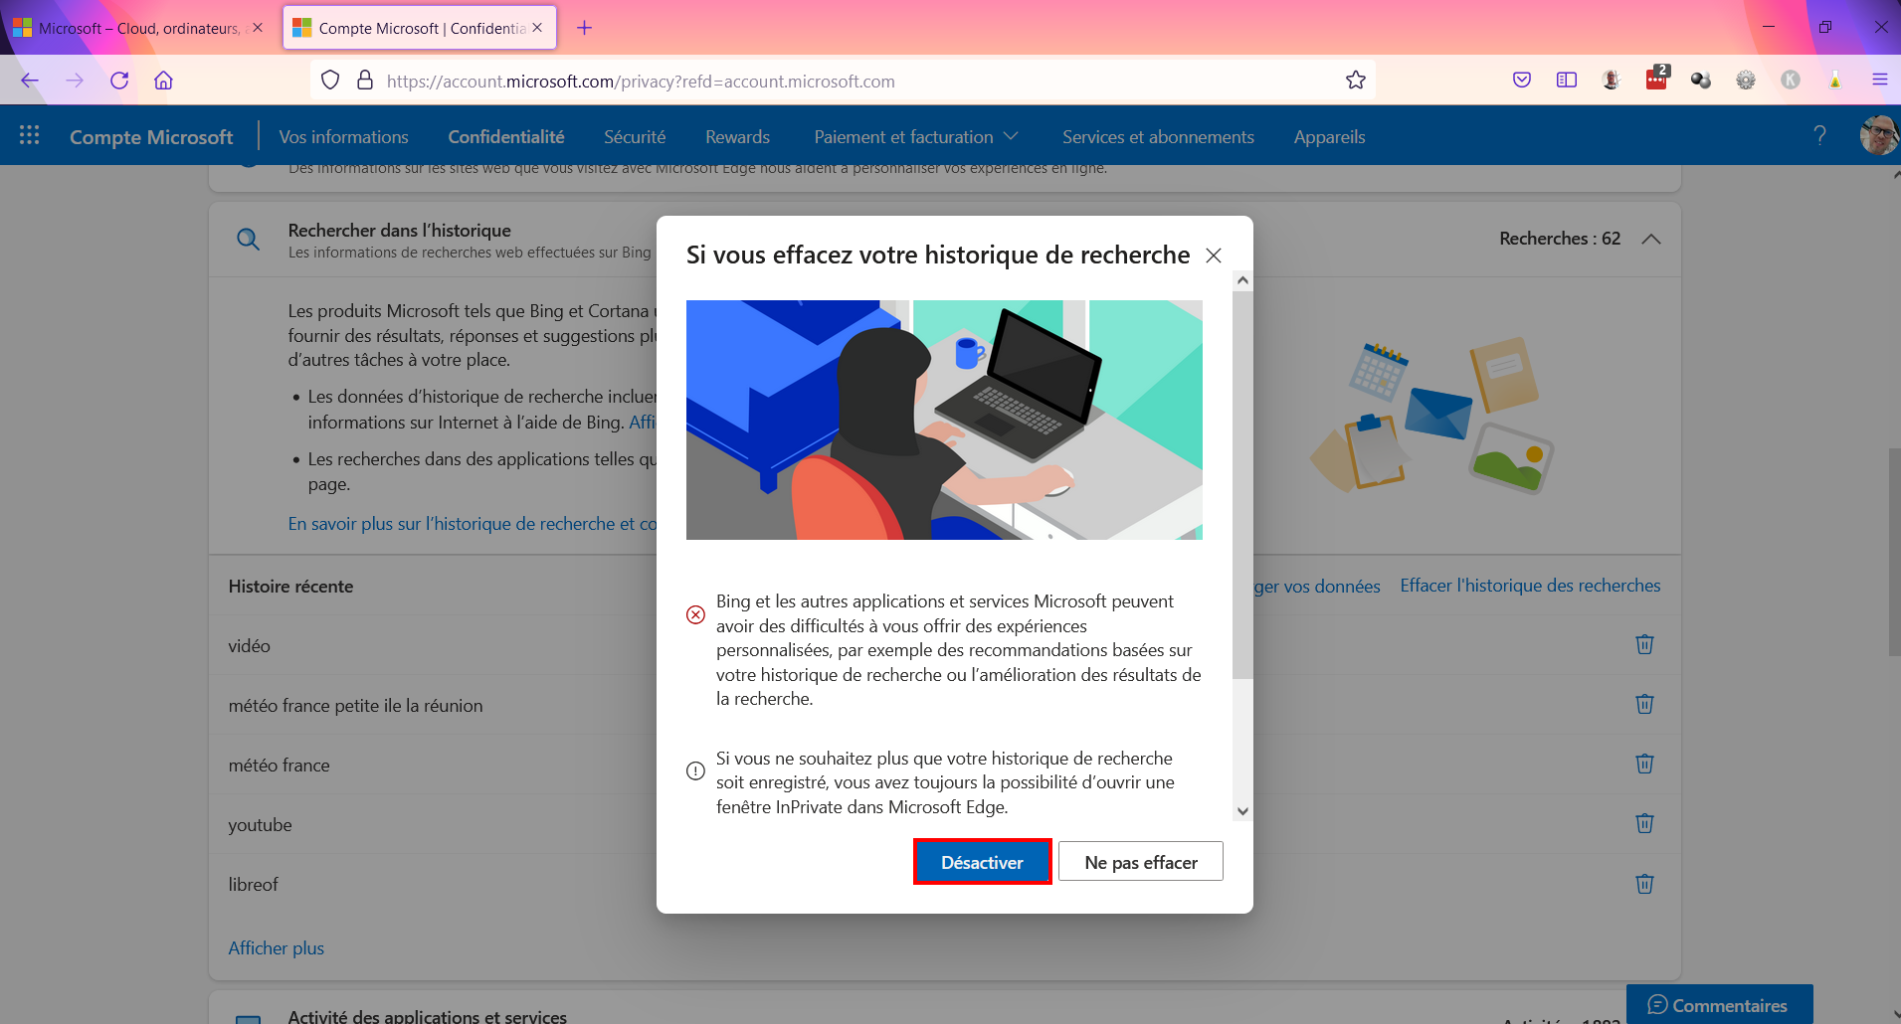Click Effacer l'historique des recherches link

(x=1530, y=586)
